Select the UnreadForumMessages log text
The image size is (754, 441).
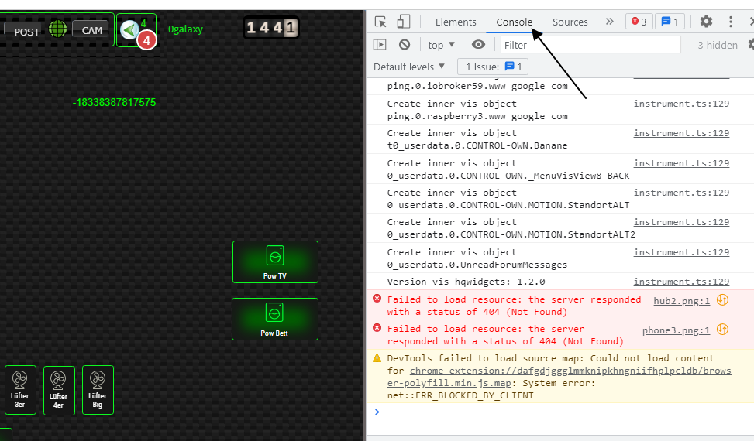(x=477, y=265)
